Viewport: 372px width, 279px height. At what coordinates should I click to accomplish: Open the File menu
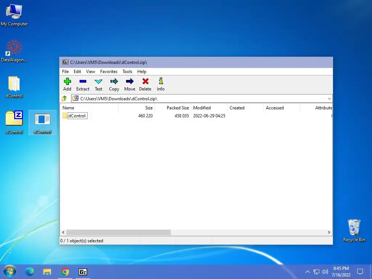[x=65, y=72]
